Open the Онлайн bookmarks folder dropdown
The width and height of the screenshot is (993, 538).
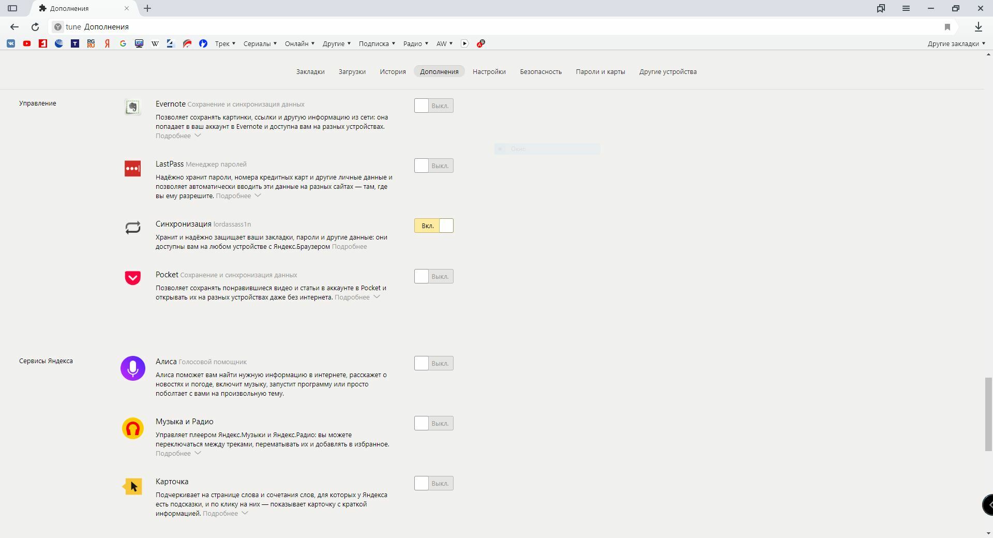pos(299,43)
